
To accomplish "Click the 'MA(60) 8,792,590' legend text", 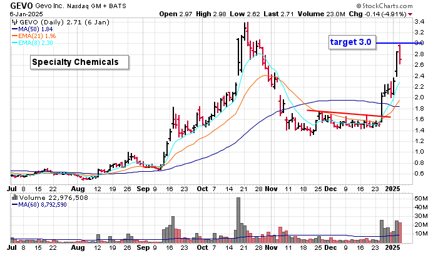I will [43, 205].
